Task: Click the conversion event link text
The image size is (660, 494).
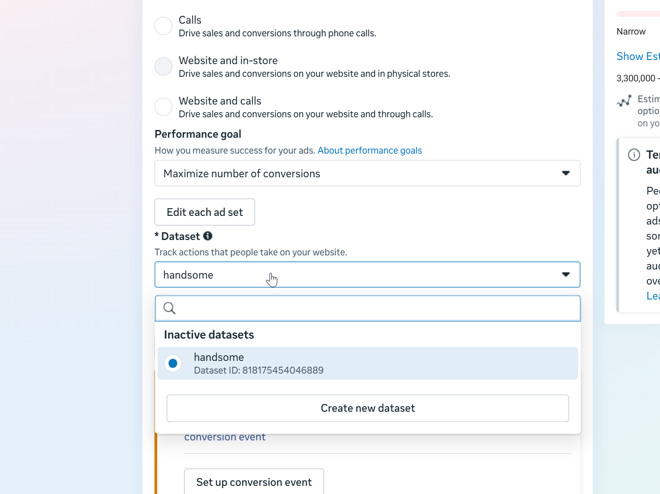Action: 225,437
